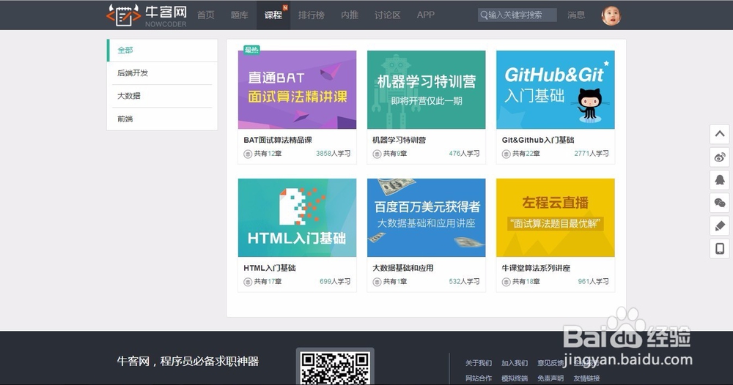
Task: Click the HTML入门基础 title link
Action: (x=270, y=268)
